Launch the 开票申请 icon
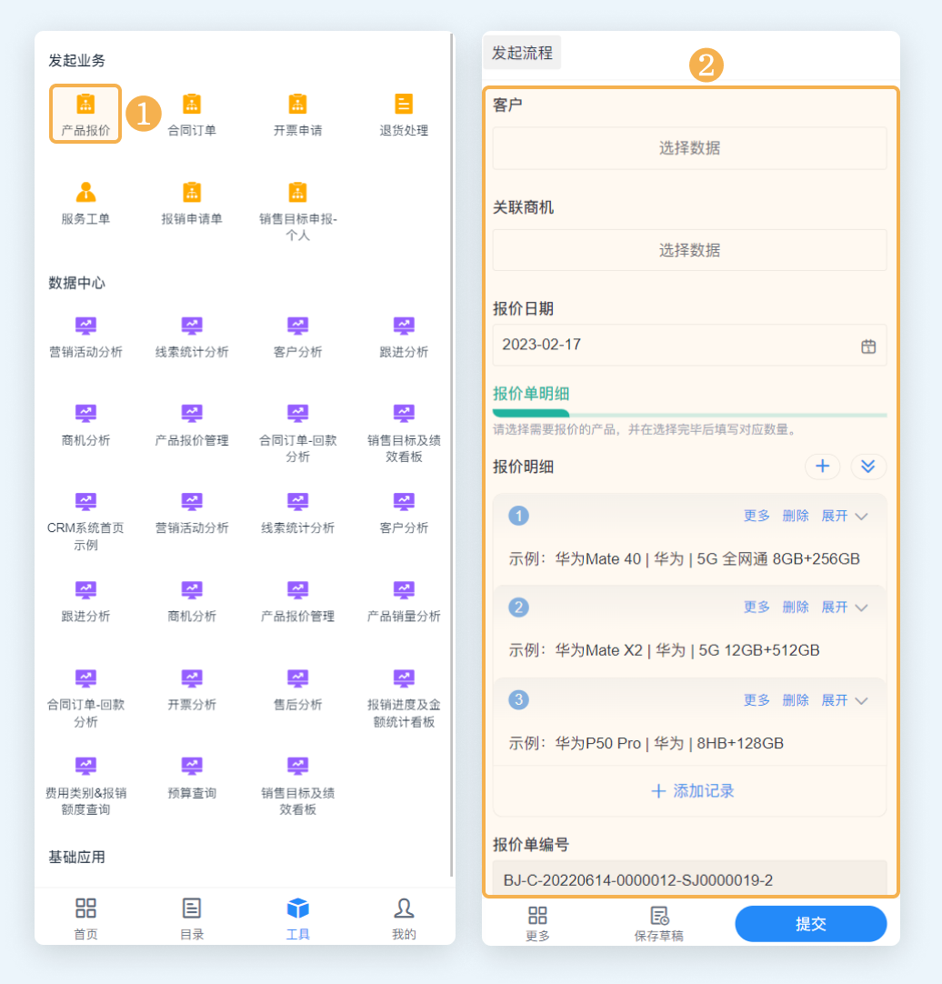 pos(297,115)
